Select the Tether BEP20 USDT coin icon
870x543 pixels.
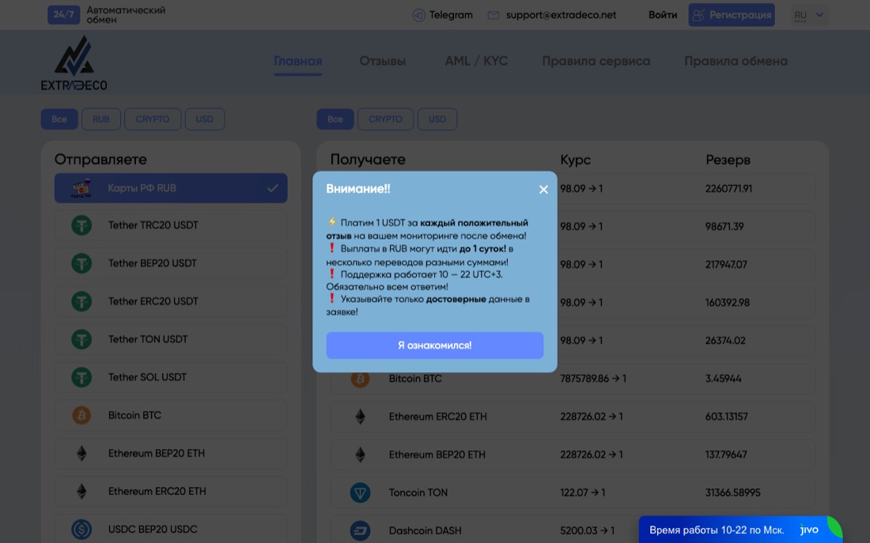point(81,263)
